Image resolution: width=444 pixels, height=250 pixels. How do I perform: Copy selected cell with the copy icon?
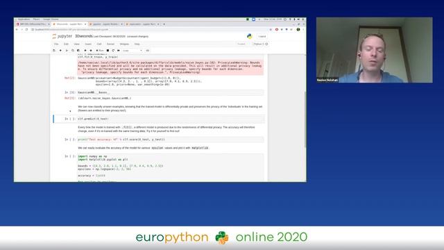click(73, 51)
